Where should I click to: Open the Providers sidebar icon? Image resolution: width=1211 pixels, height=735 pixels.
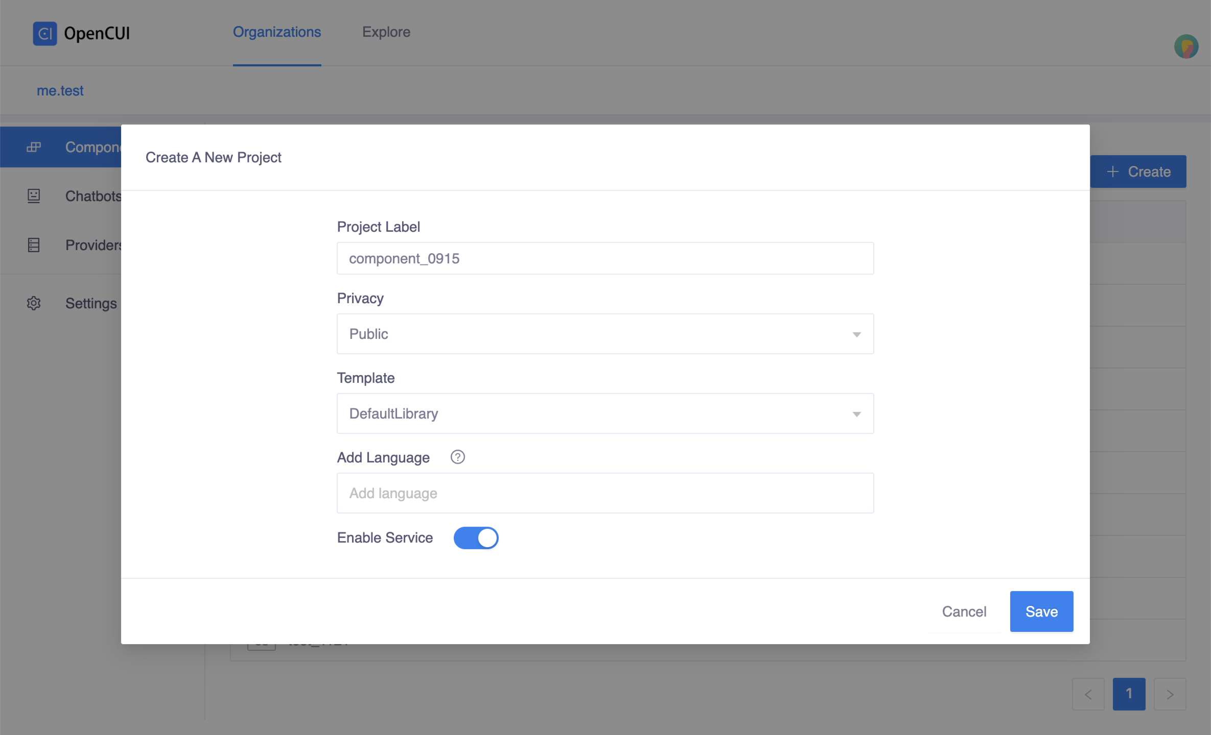pos(33,245)
